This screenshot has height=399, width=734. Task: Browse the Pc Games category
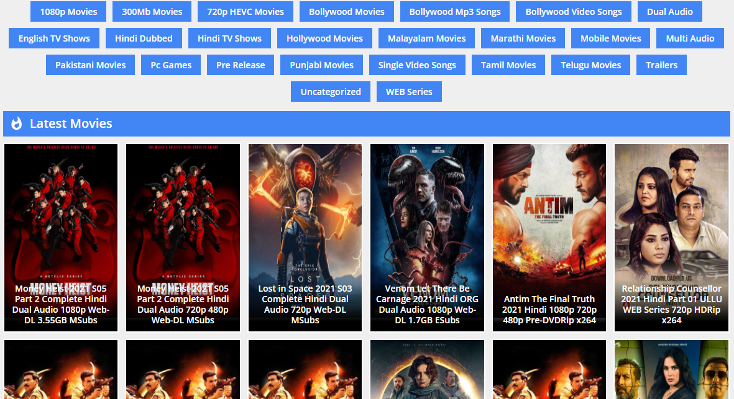click(x=171, y=65)
